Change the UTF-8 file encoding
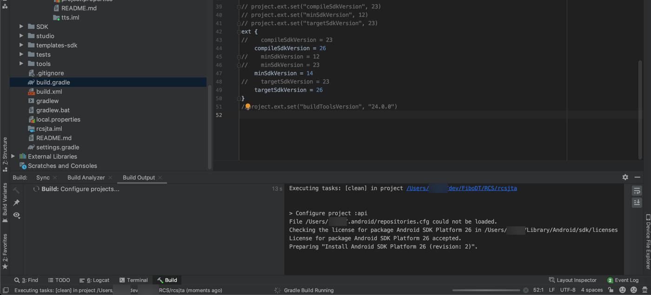The width and height of the screenshot is (651, 295). (x=568, y=290)
